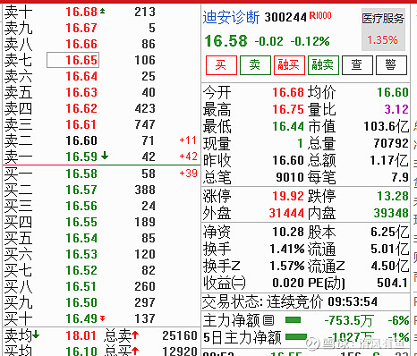Click the red double arrow beside 买十 price
The height and width of the screenshot is (356, 417).
(x=102, y=318)
